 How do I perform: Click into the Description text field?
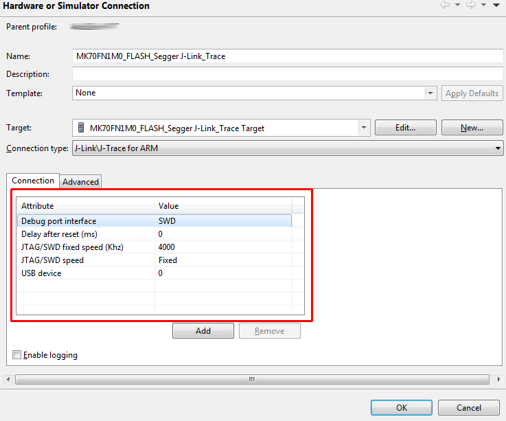pyautogui.click(x=288, y=74)
